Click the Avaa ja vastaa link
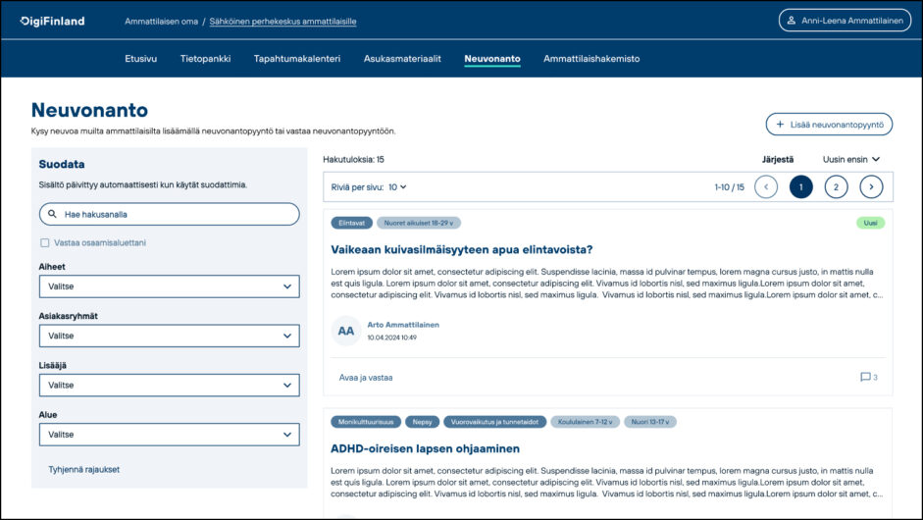923x520 pixels. 366,378
